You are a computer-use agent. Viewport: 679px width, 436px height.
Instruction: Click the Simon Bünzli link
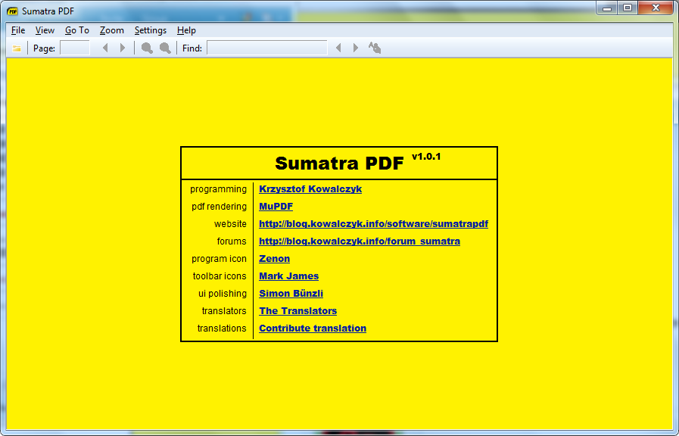(x=291, y=293)
